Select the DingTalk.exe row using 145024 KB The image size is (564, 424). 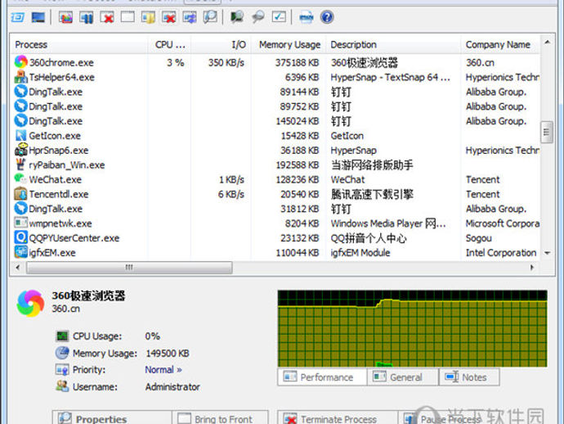pos(277,121)
